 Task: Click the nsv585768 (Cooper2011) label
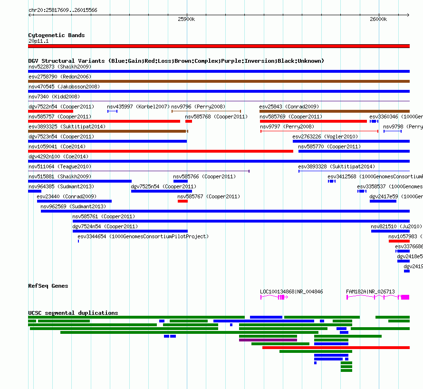click(216, 117)
